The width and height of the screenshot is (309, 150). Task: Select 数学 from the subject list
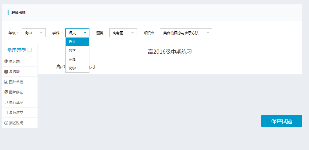point(77,51)
